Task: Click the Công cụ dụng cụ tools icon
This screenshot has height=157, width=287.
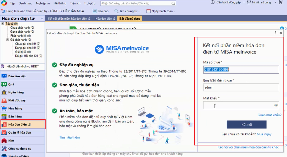Action: pos(4,148)
